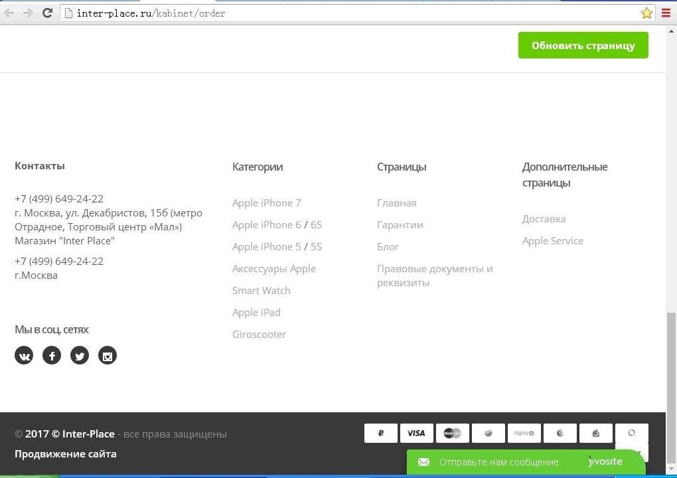The width and height of the screenshot is (677, 478).
Task: Click the Страницы heading
Action: pyautogui.click(x=402, y=167)
